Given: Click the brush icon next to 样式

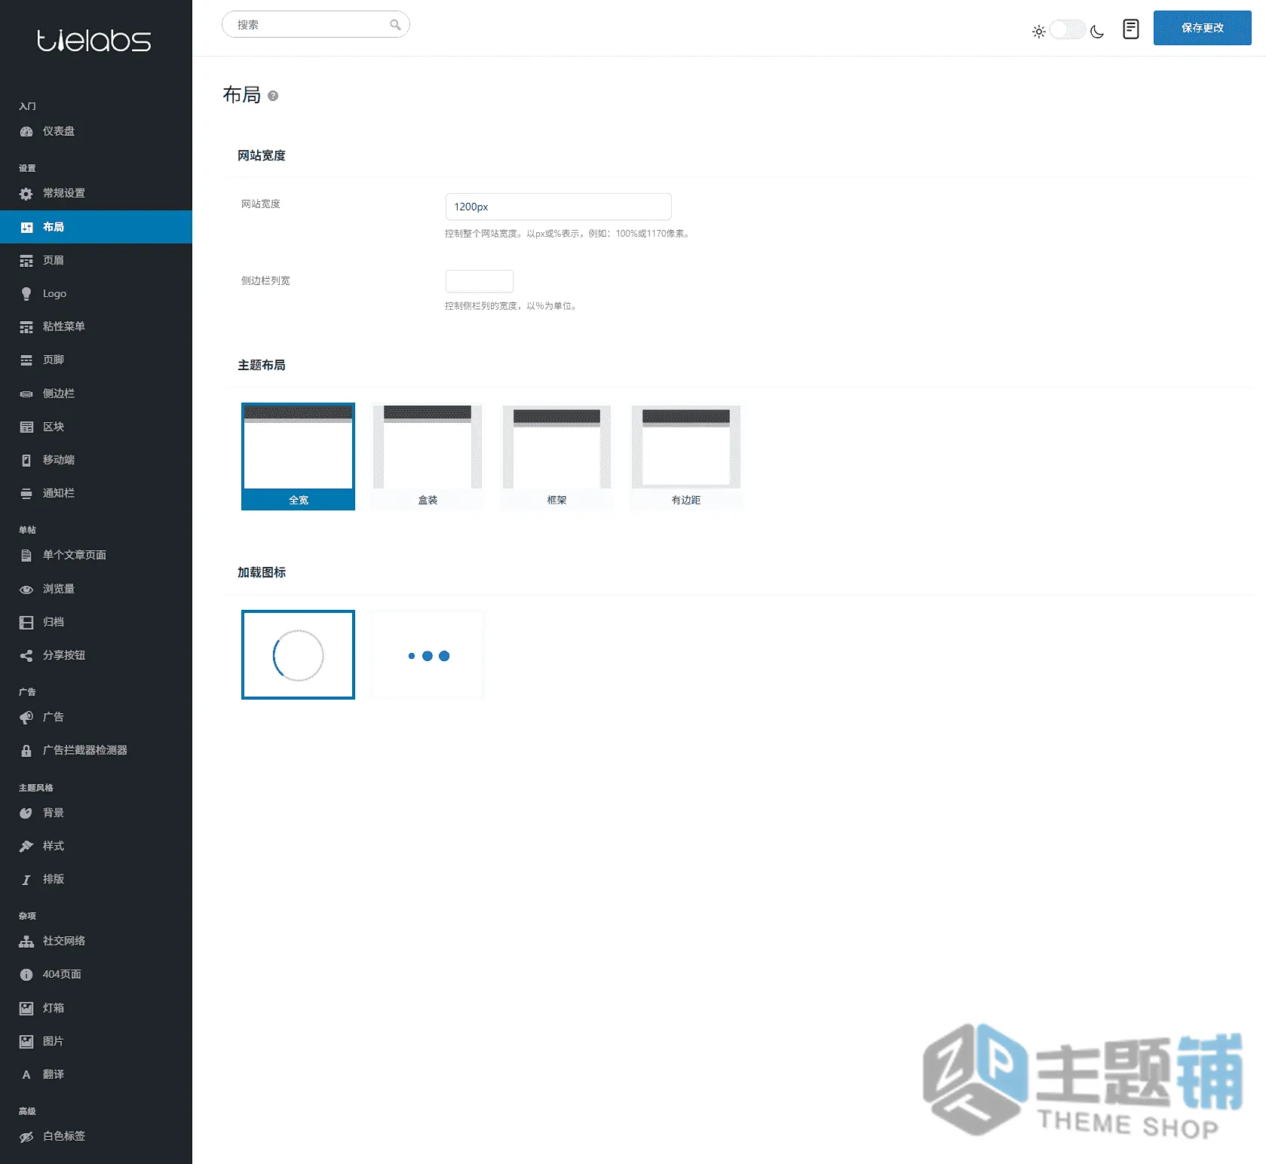Looking at the screenshot, I should (x=26, y=847).
